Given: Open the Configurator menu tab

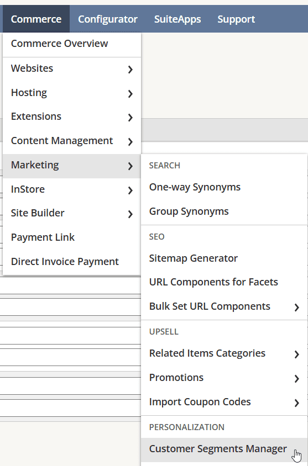Looking at the screenshot, I should (108, 19).
